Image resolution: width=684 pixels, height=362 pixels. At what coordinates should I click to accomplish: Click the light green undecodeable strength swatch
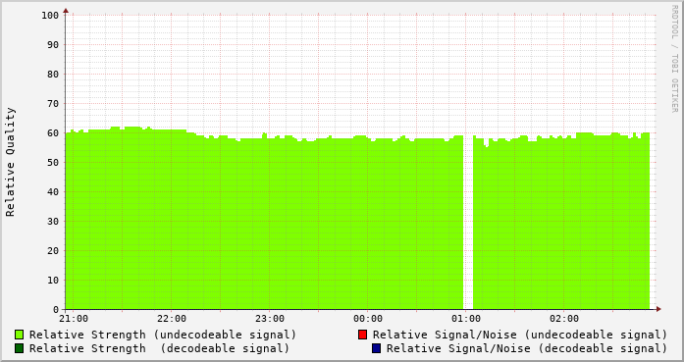[20, 335]
